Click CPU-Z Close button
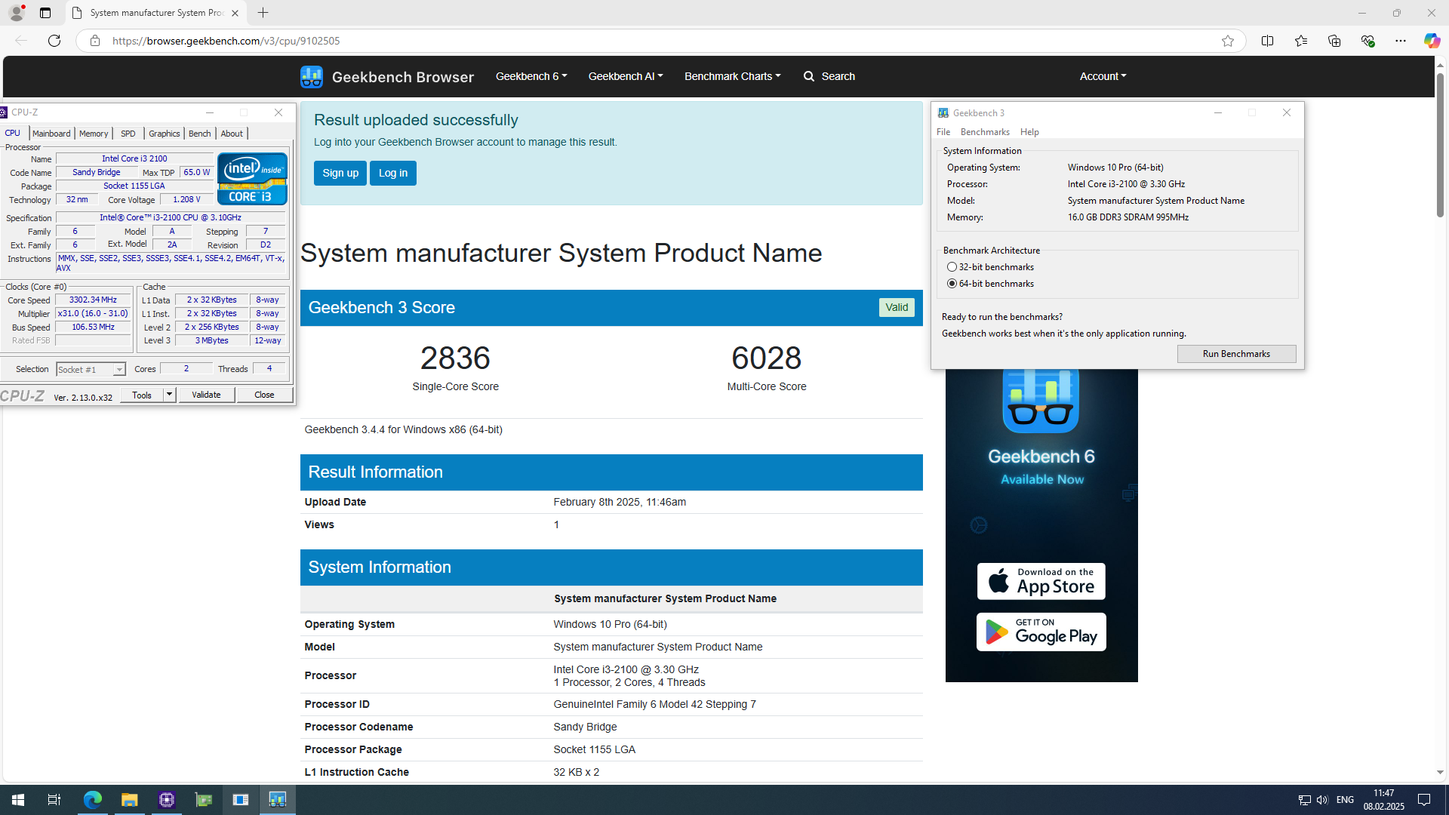 (264, 395)
